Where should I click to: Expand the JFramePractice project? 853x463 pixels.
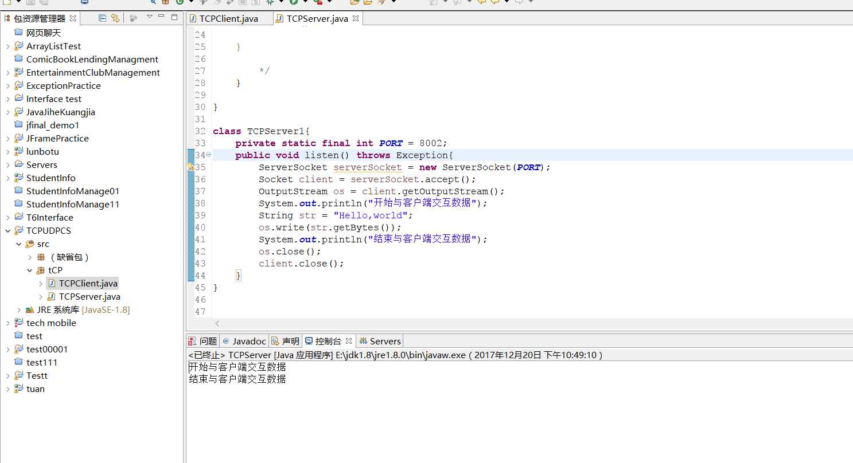(x=8, y=139)
